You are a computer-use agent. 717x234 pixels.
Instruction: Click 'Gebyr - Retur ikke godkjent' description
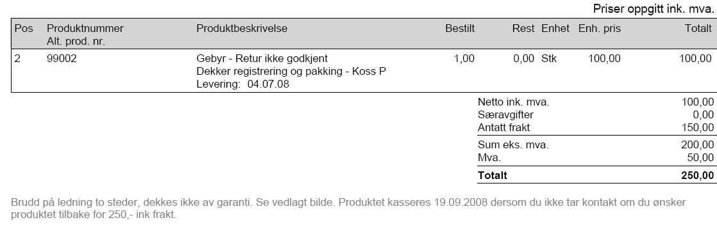coord(262,58)
